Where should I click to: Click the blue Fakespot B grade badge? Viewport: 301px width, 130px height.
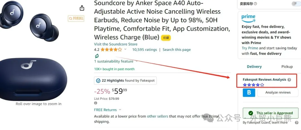249,92
